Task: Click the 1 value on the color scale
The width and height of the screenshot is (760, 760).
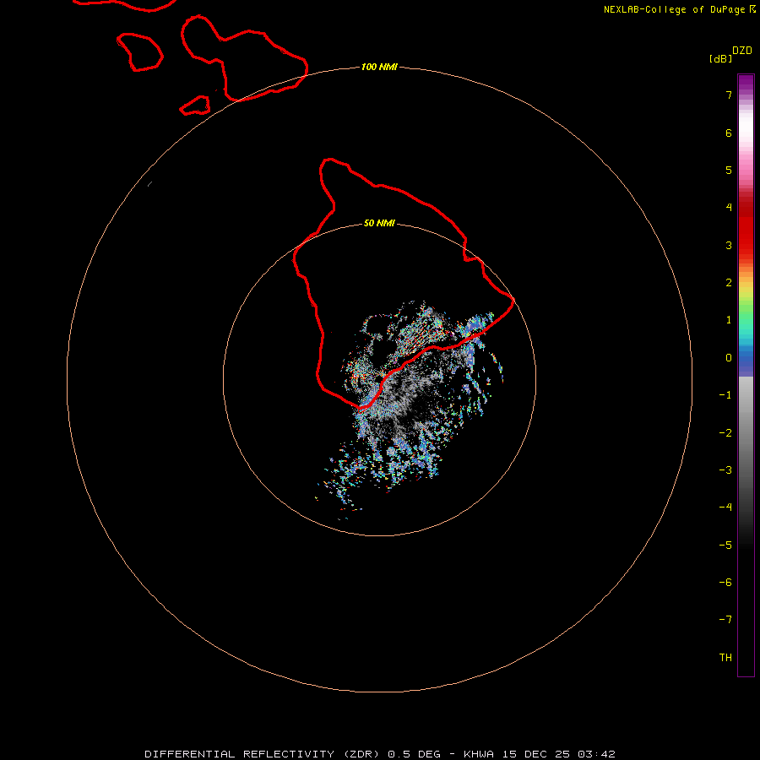Action: [729, 320]
